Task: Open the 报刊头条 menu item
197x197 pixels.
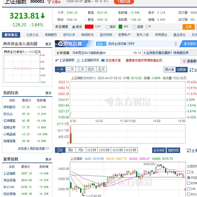Action: click(x=69, y=35)
